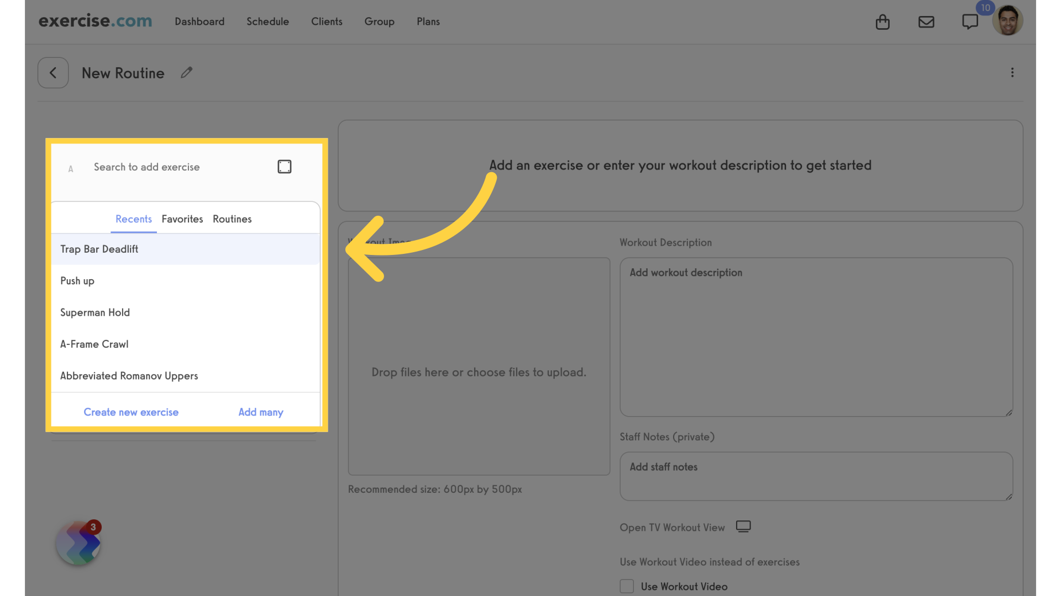The height and width of the screenshot is (596, 1061).
Task: Toggle the Recents tab in exercise panel
Action: pyautogui.click(x=133, y=219)
